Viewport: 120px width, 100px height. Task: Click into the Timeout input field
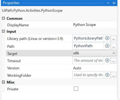click(88, 61)
